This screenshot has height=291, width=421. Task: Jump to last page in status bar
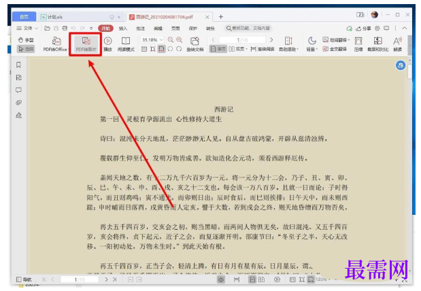[x=115, y=279]
